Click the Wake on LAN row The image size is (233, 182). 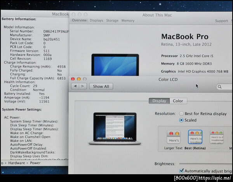tap(21, 141)
